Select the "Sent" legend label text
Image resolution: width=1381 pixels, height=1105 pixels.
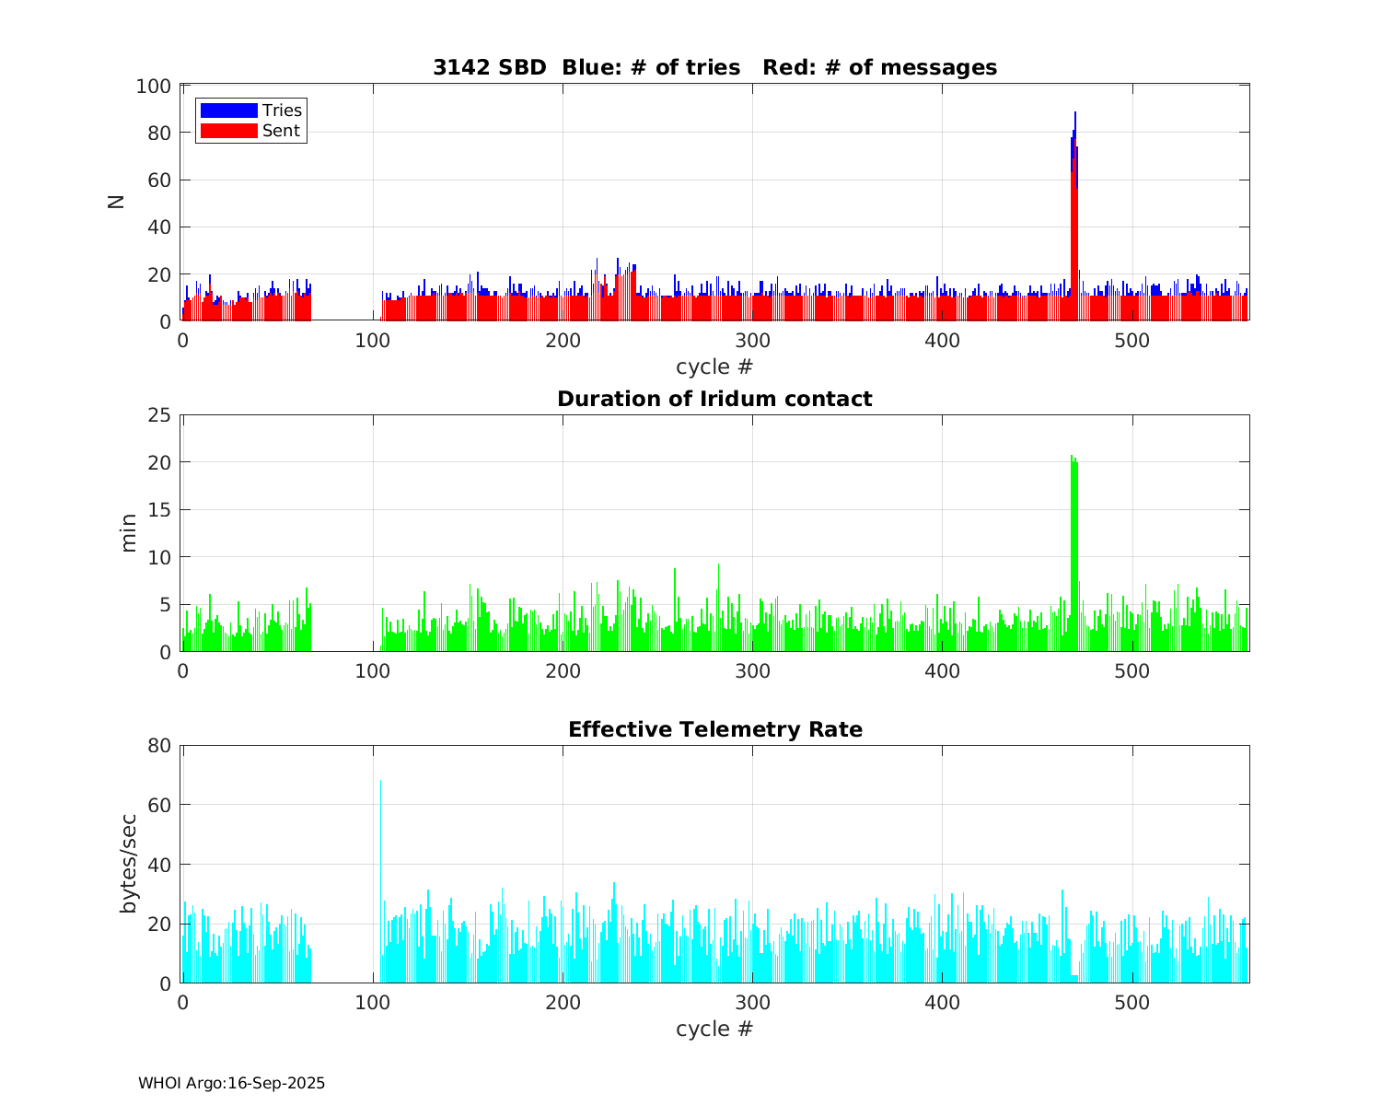pyautogui.click(x=281, y=131)
